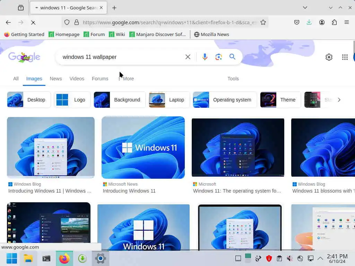355x266 pixels.
Task: Click the red shield tray icon
Action: 269,258
